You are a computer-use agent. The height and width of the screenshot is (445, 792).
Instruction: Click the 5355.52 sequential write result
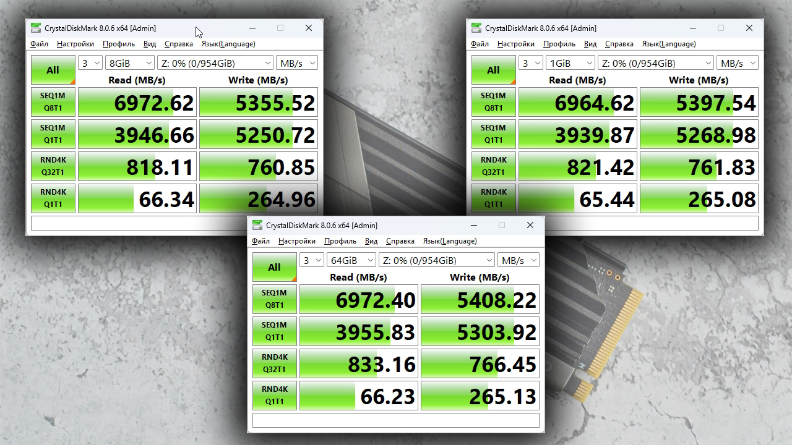click(x=259, y=102)
